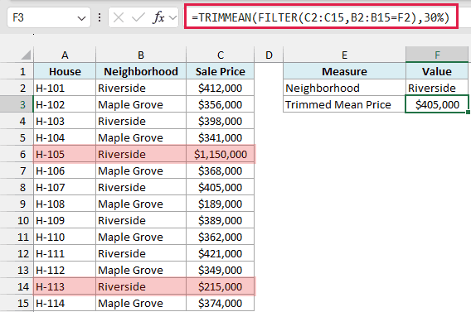This screenshot has width=471, height=312.
Task: Select the $405,000 price for H-107
Action: click(221, 187)
